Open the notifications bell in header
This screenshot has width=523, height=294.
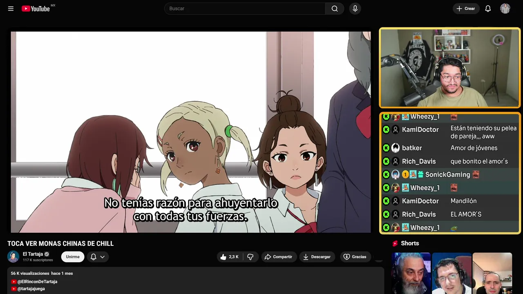click(488, 9)
